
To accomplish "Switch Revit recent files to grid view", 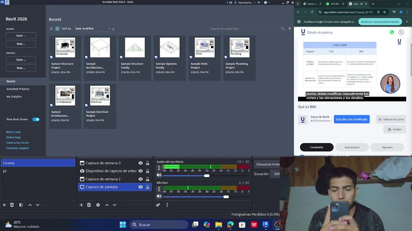I will (x=57, y=29).
